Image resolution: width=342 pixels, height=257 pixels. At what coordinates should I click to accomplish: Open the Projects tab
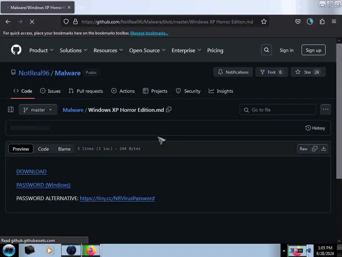click(155, 91)
